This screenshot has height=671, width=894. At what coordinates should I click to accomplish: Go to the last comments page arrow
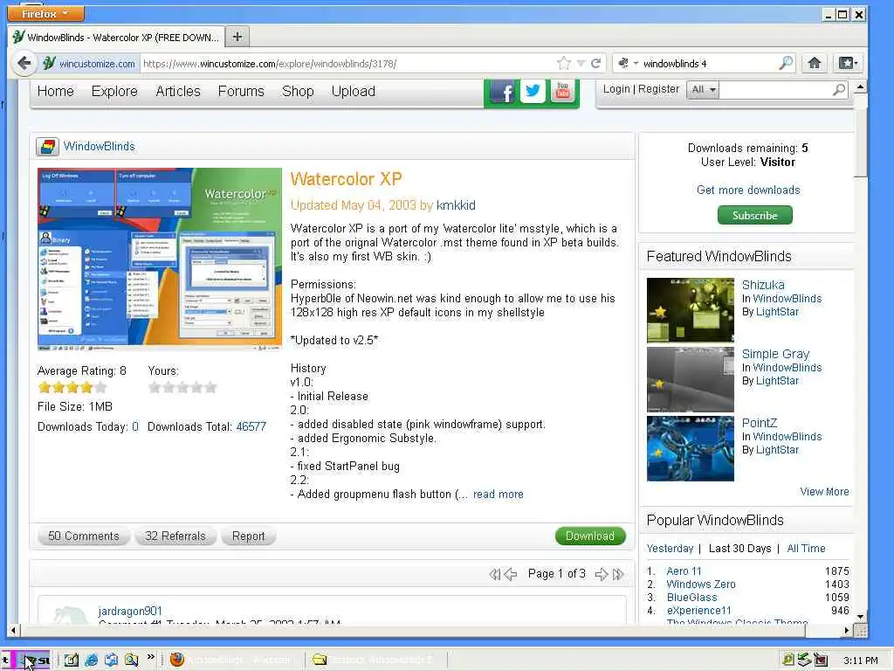tap(618, 575)
